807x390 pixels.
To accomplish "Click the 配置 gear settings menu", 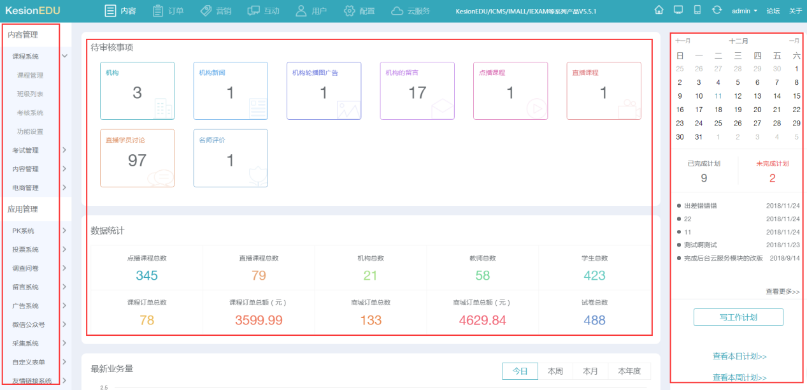I will [x=359, y=11].
